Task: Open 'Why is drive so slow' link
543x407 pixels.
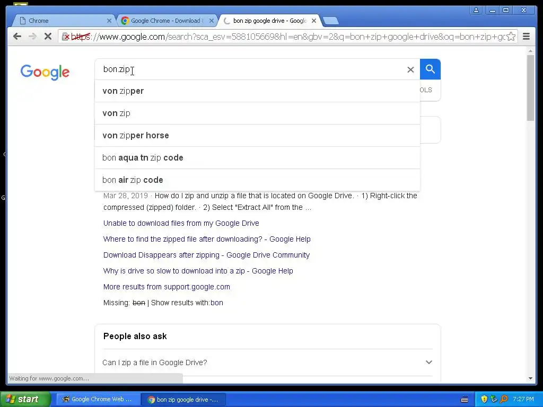Action: 198,271
